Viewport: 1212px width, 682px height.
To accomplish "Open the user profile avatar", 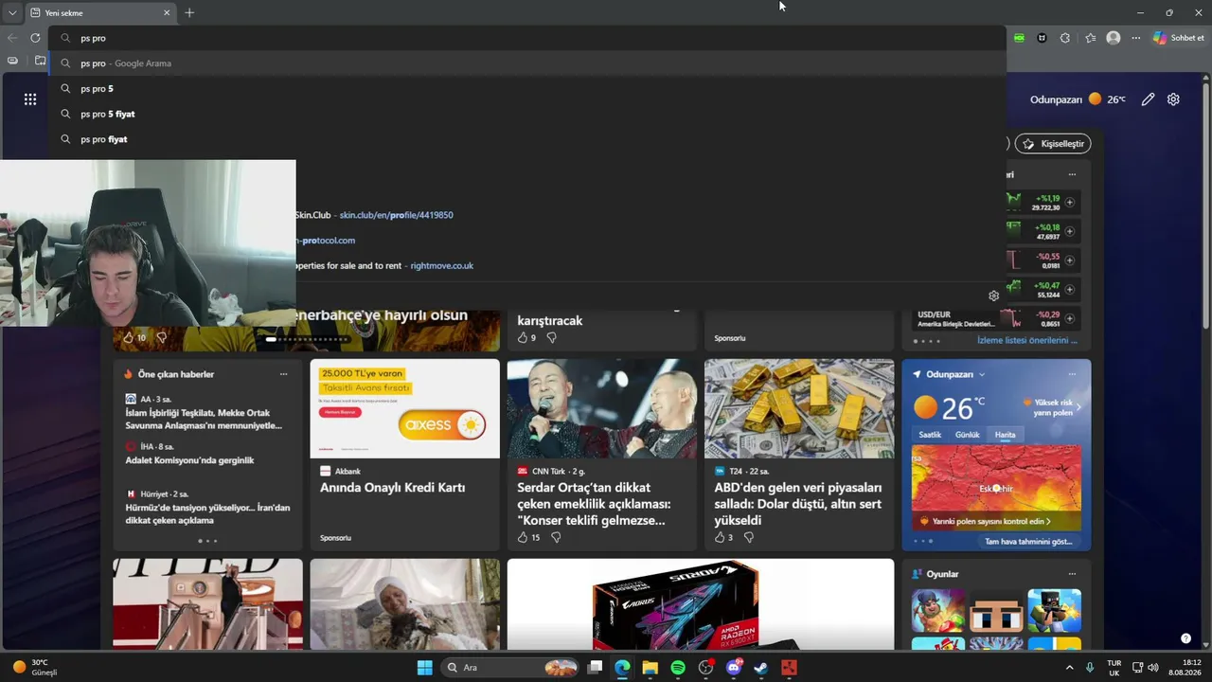I will tap(1114, 38).
